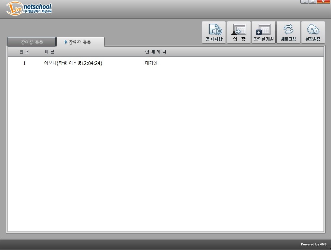Open the 공지사항 announcements speaker icon

tap(214, 30)
